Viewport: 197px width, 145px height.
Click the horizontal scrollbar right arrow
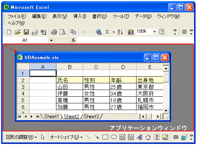click(158, 116)
